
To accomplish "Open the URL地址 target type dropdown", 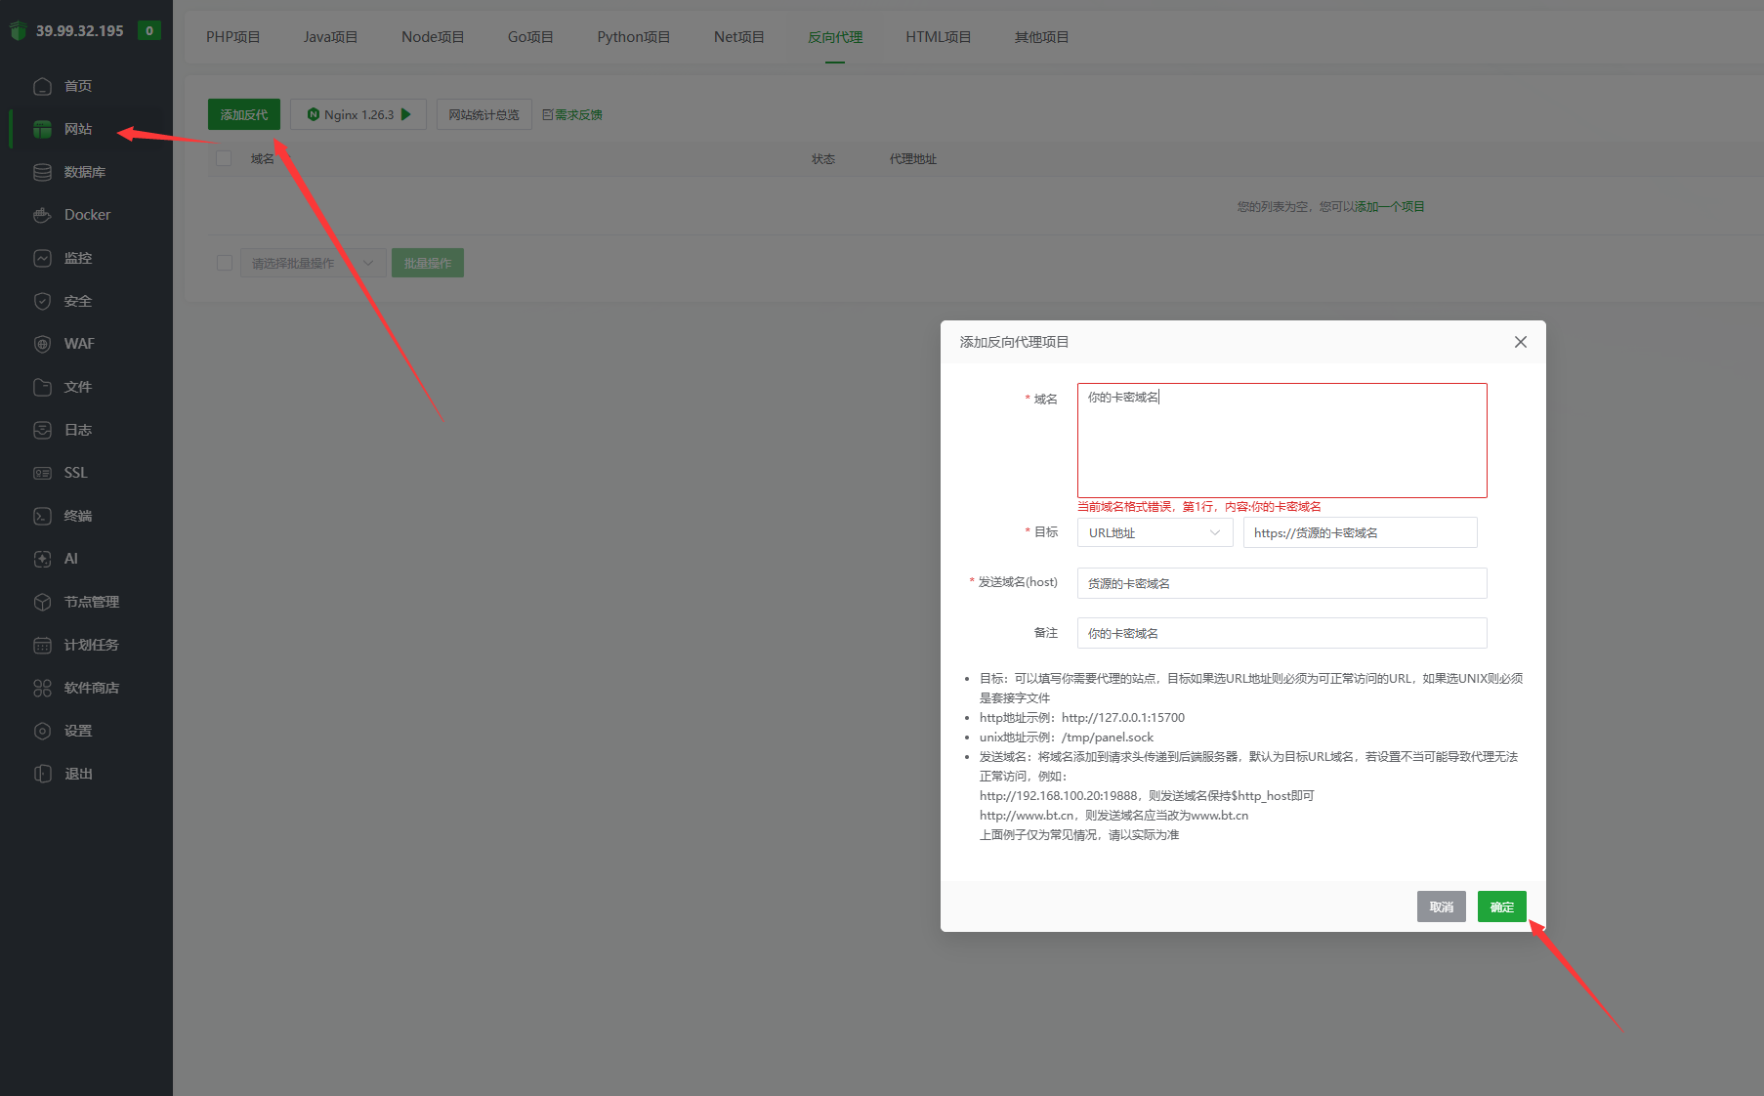I will pyautogui.click(x=1155, y=532).
